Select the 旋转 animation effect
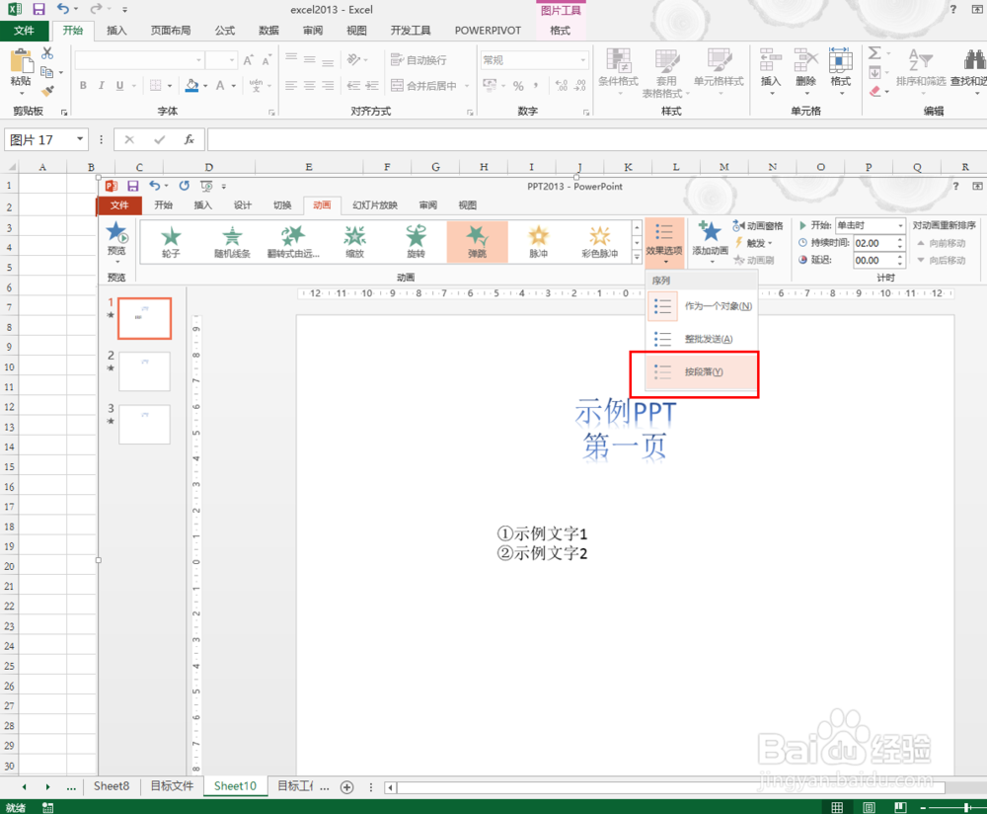The width and height of the screenshot is (987, 814). 417,242
